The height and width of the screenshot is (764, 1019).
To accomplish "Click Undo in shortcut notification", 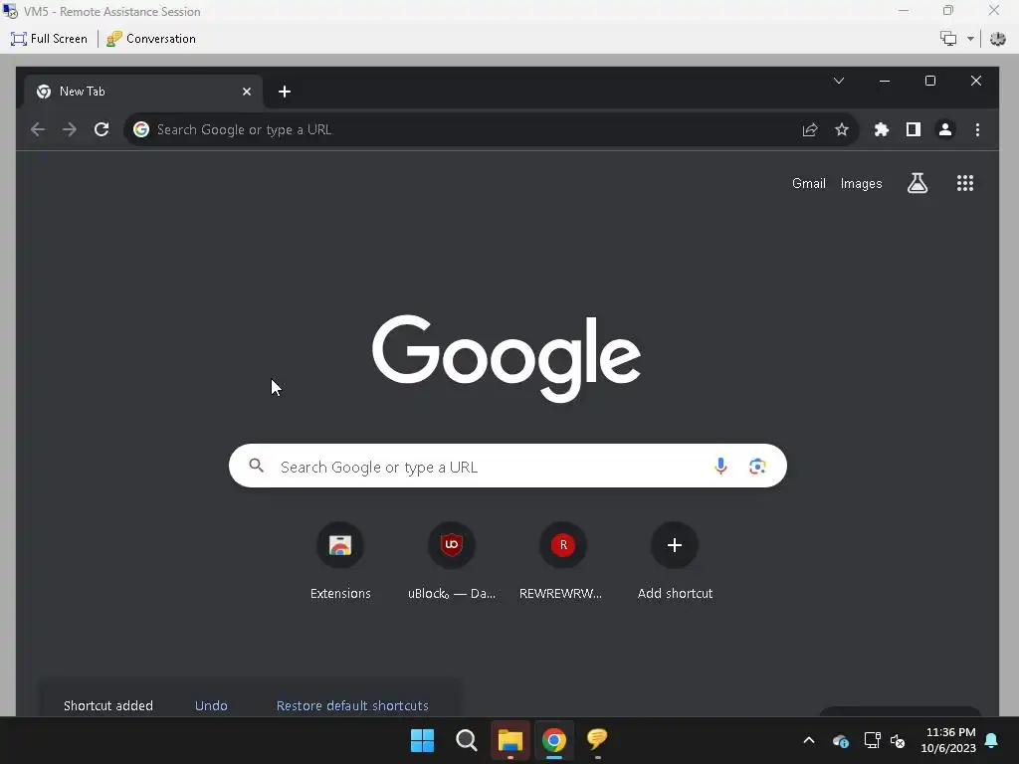I will coord(211,705).
